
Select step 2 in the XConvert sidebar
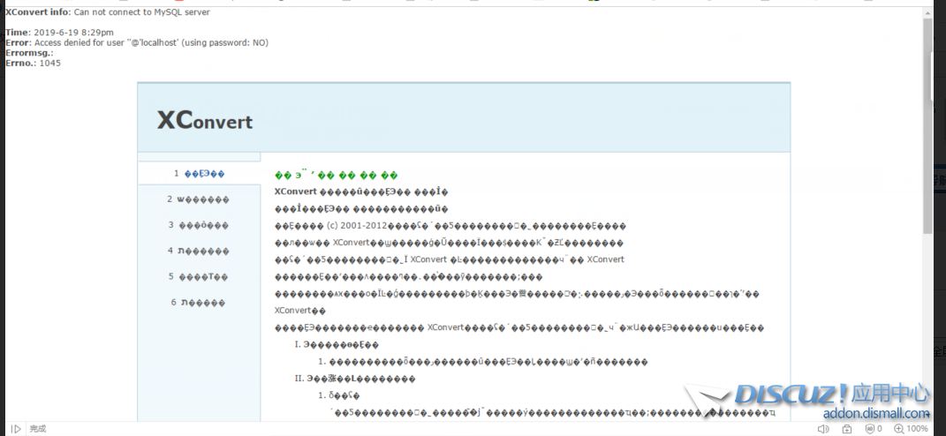pos(199,199)
